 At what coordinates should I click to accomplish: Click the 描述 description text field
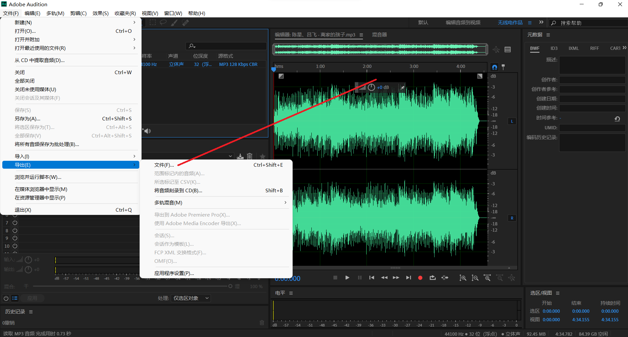pos(593,65)
